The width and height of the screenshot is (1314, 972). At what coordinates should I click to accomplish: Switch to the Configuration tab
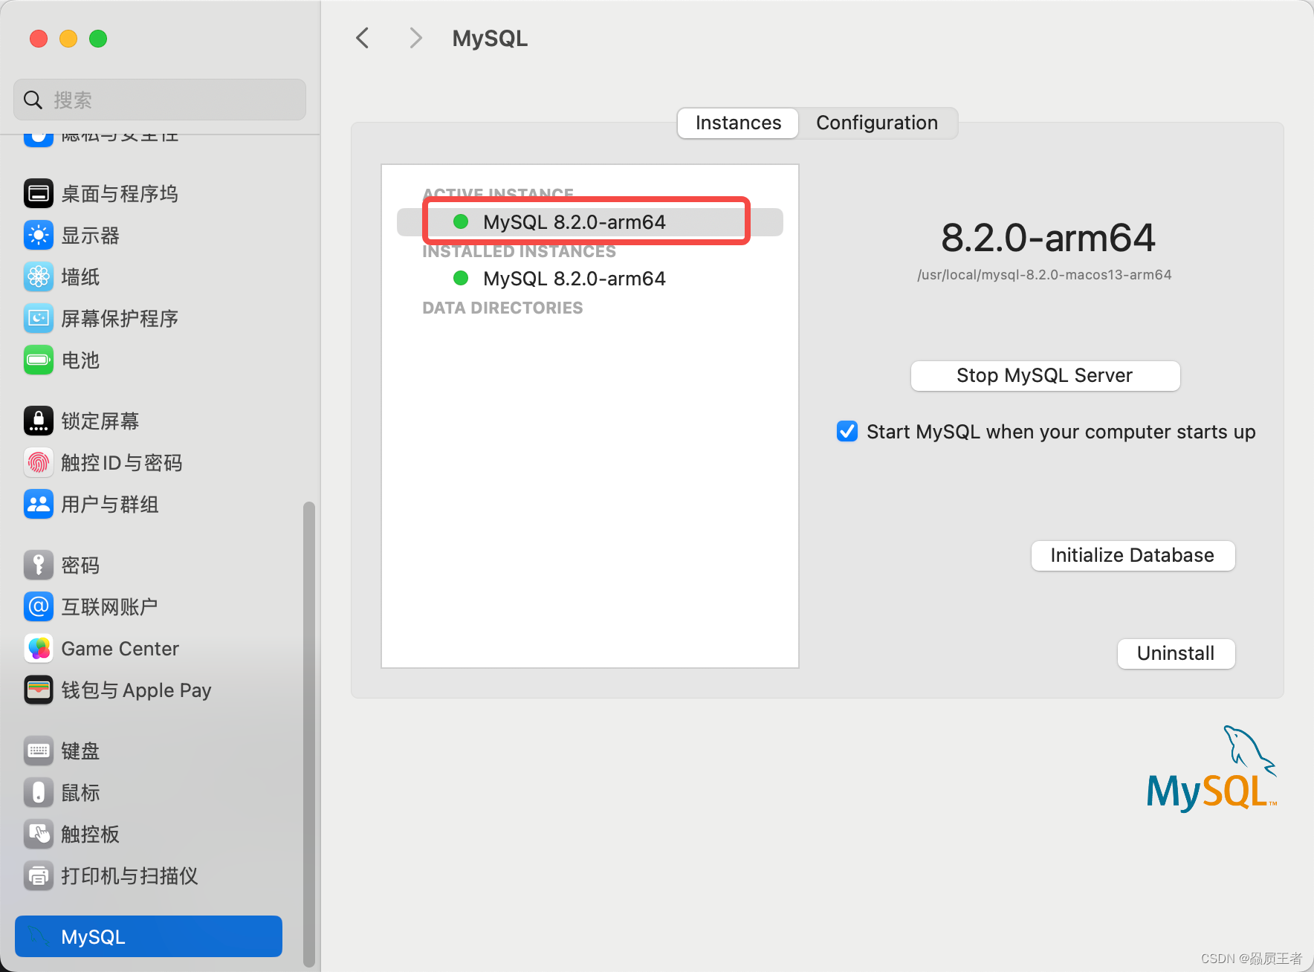[x=877, y=123]
